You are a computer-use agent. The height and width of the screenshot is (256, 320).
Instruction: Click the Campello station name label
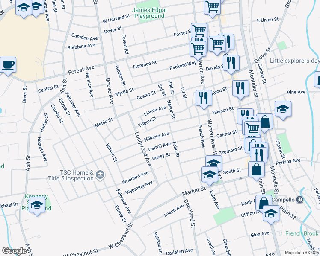[x=283, y=200]
